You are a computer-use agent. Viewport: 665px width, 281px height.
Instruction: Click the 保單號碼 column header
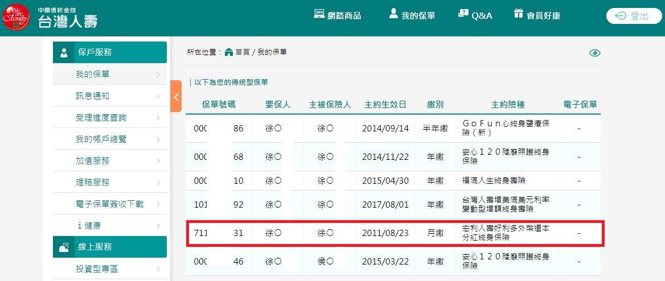click(x=219, y=105)
